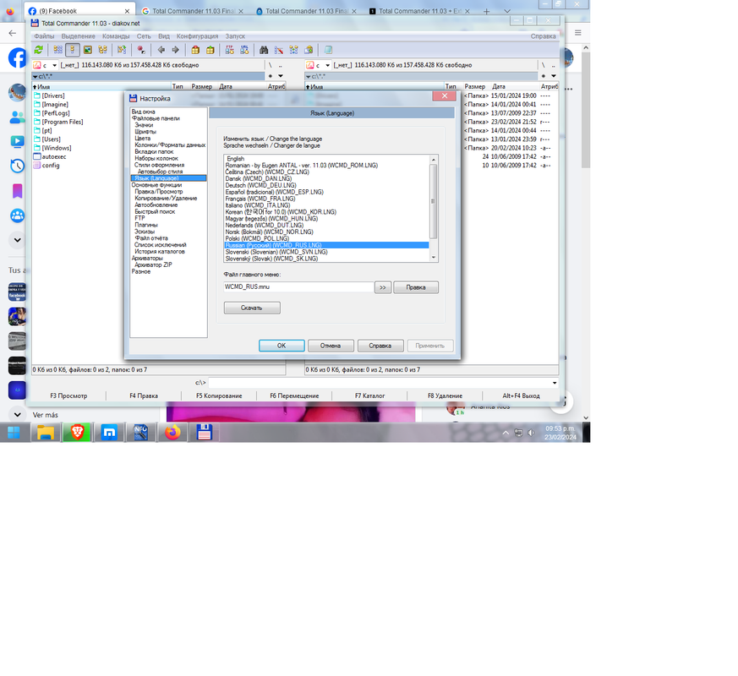Go forward with the right arrow icon
This screenshot has width=738, height=676.
(x=176, y=50)
